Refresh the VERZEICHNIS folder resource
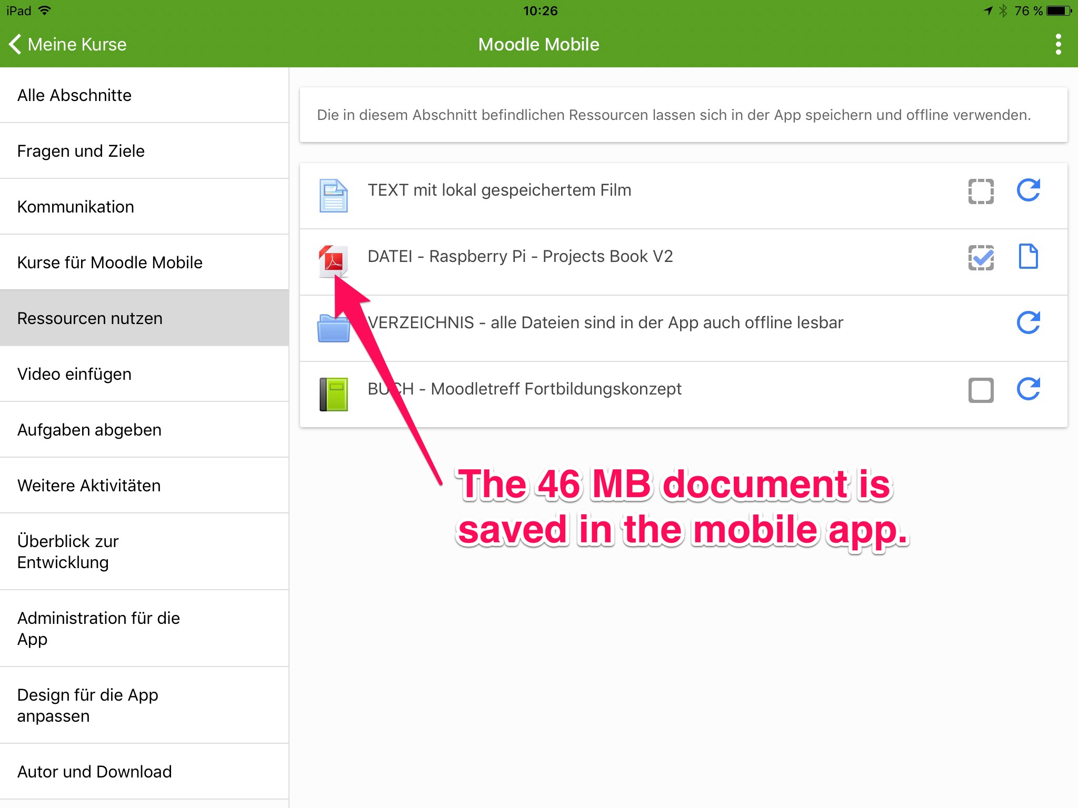Screen dimensions: 1078x808 pyautogui.click(x=1029, y=323)
